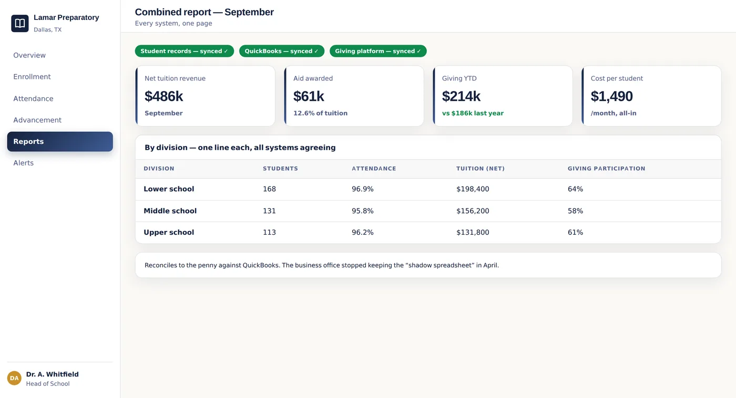Screen dimensions: 736x398
Task: Click the TUITION (NET) column header
Action: 481,169
